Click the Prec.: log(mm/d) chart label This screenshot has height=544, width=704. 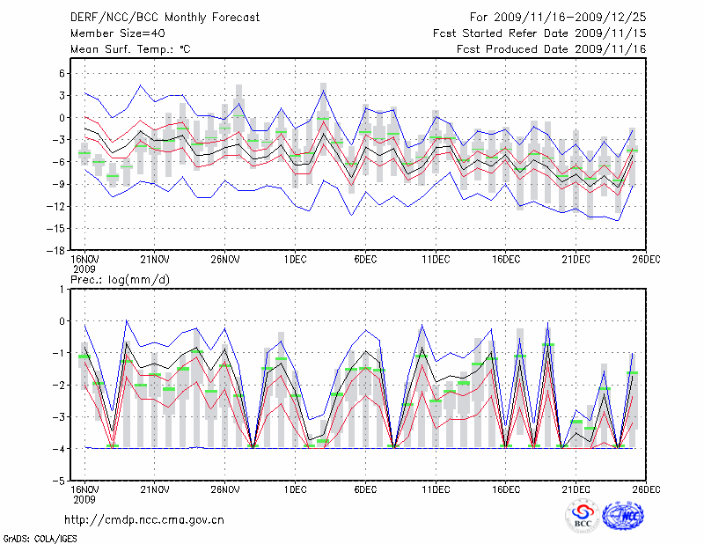[x=121, y=279]
